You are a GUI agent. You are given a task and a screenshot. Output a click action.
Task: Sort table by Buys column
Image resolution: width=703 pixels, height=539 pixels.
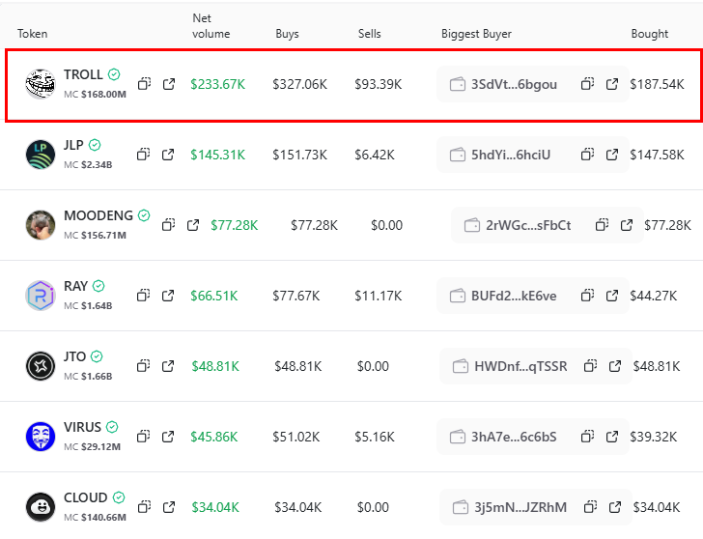click(x=288, y=34)
